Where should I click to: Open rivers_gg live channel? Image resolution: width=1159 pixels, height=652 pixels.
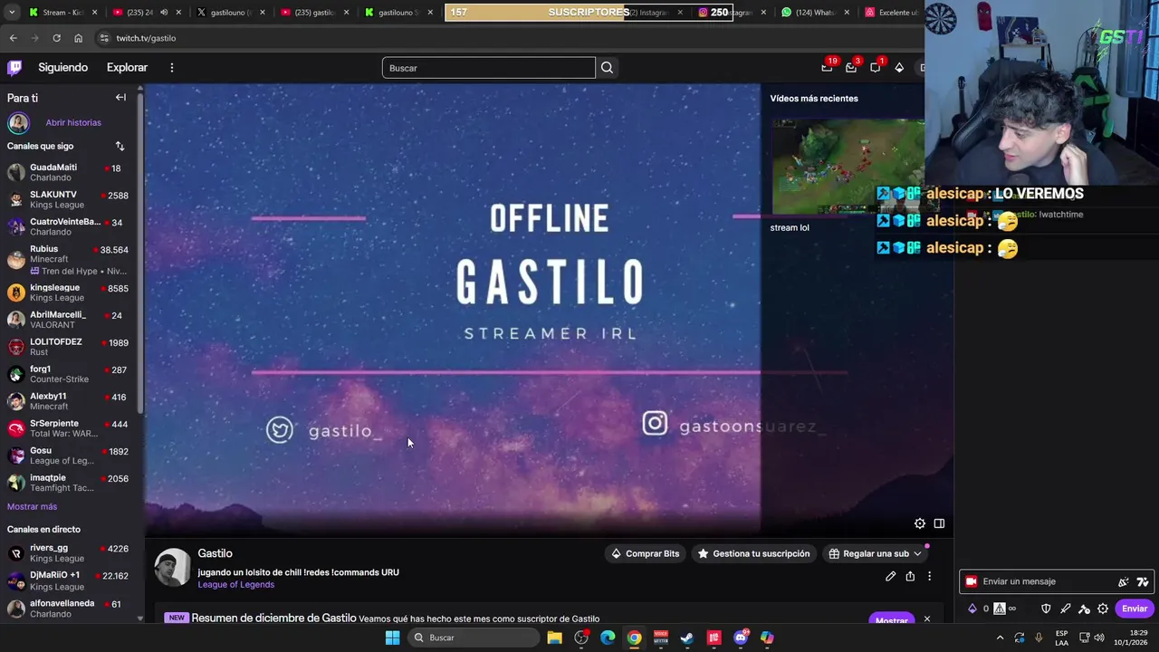pyautogui.click(x=72, y=553)
